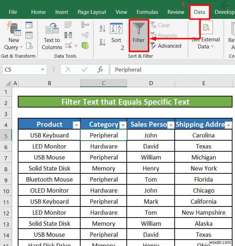This screenshot has width=235, height=246.
Task: Select the Data ribbon tab
Action: click(200, 12)
